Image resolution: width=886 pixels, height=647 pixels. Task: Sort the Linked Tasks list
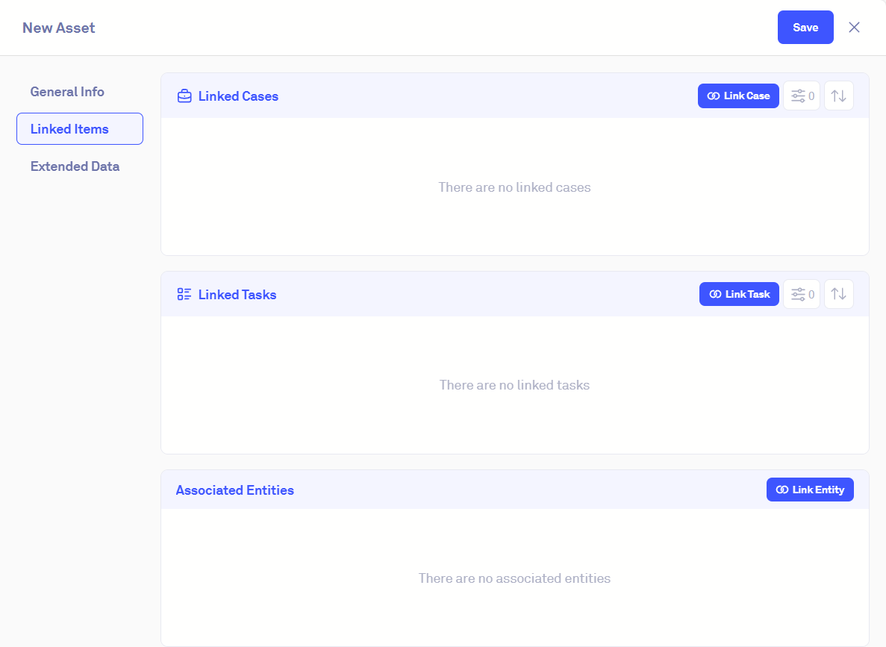coord(839,294)
